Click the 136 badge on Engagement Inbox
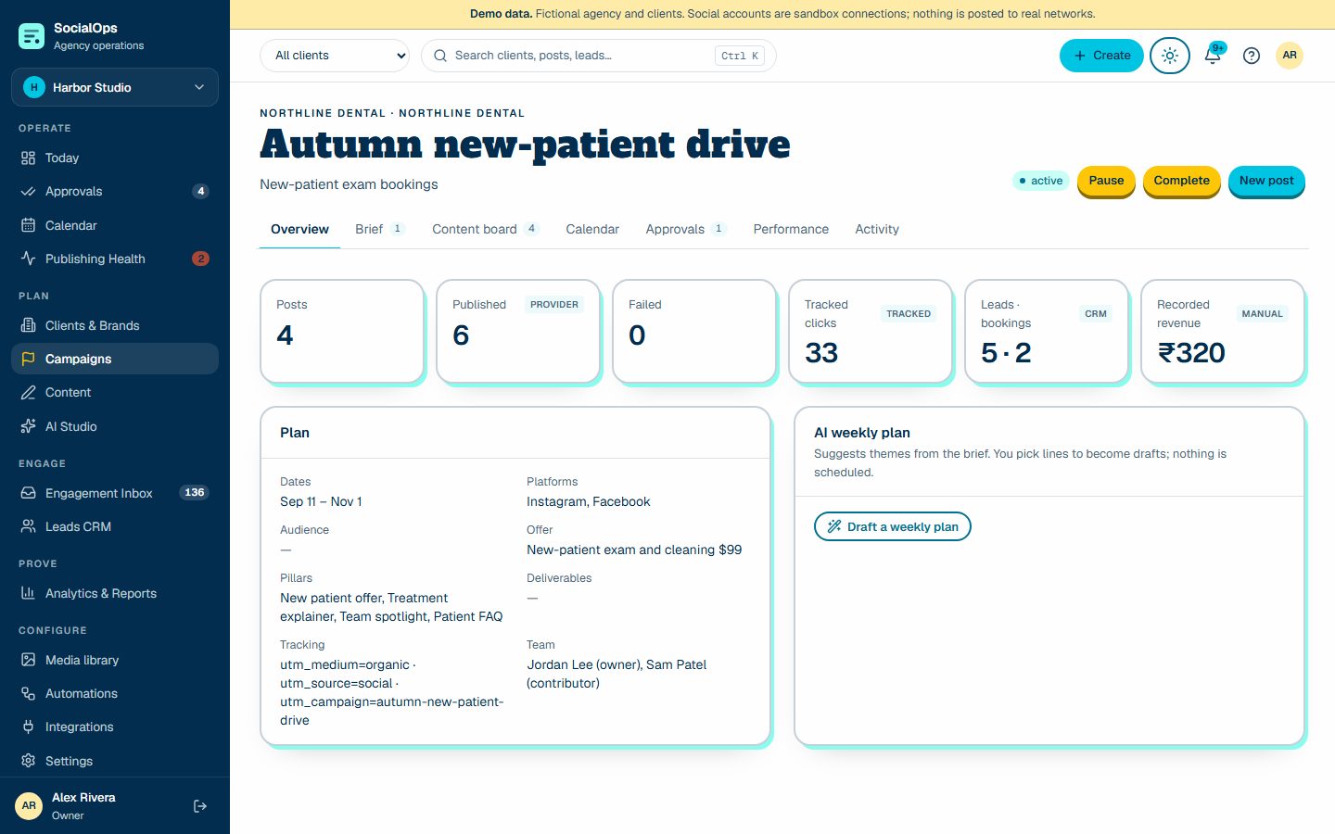 coord(194,493)
